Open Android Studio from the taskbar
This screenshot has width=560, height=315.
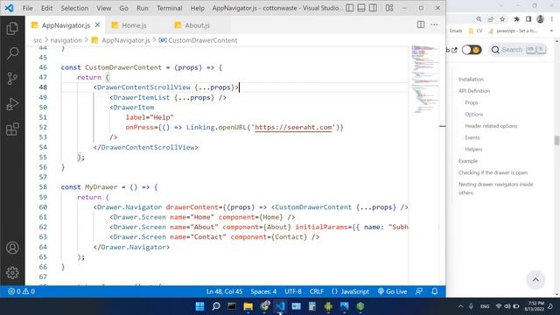[x=328, y=306]
